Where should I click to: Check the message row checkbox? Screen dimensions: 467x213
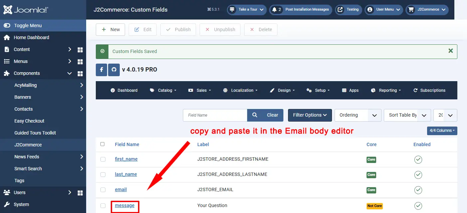[x=103, y=206]
